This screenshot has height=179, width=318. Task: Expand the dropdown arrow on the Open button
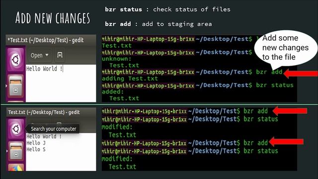[47, 55]
